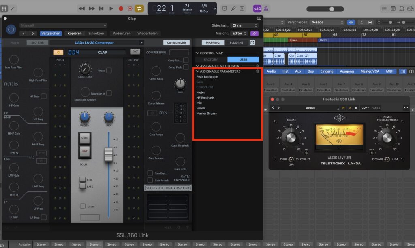415x248 pixels.
Task: Click the blue PAN knob
Action: 109,117
